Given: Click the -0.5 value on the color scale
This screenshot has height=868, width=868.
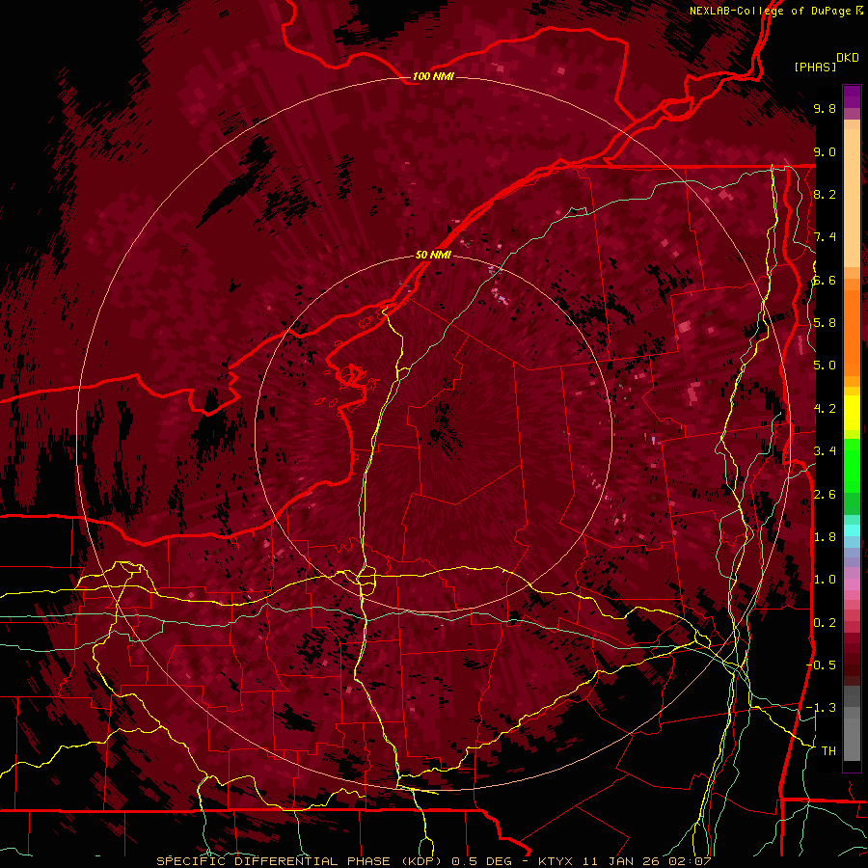Looking at the screenshot, I should pyautogui.click(x=821, y=665).
